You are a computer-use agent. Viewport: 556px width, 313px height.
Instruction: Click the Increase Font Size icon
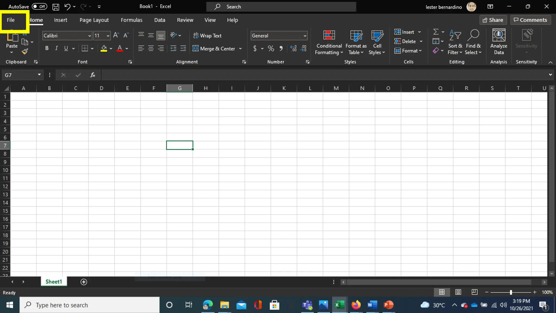[x=116, y=35]
